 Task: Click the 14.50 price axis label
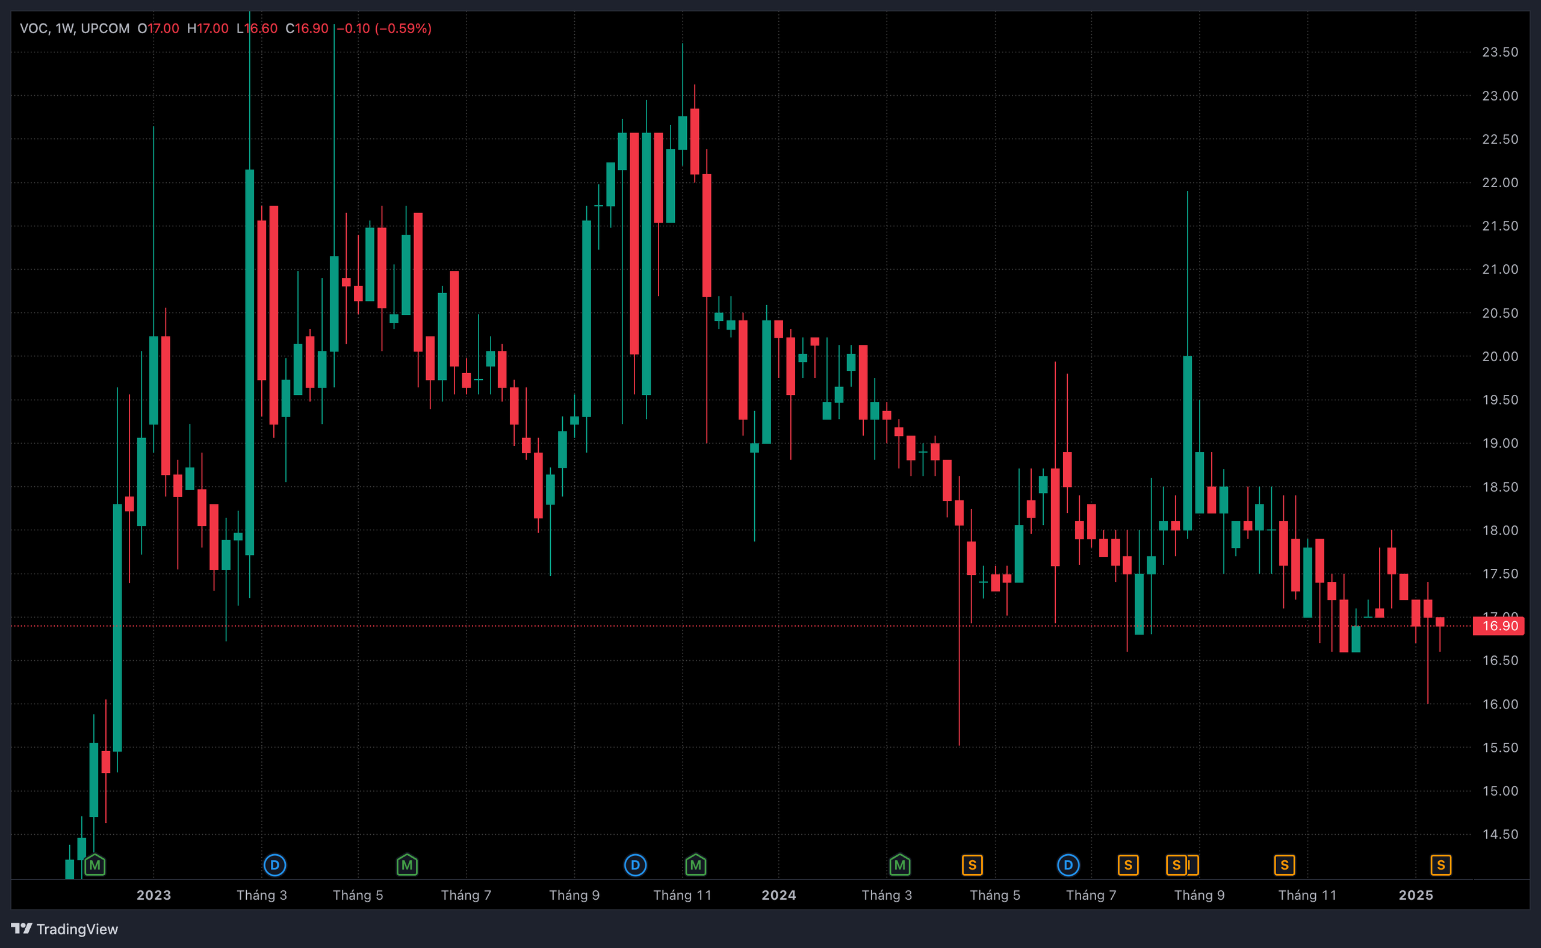point(1500,834)
